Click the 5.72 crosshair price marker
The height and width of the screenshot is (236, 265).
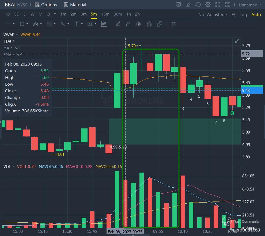(x=252, y=54)
